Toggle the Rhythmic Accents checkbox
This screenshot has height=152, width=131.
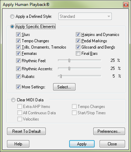[x=18, y=69]
